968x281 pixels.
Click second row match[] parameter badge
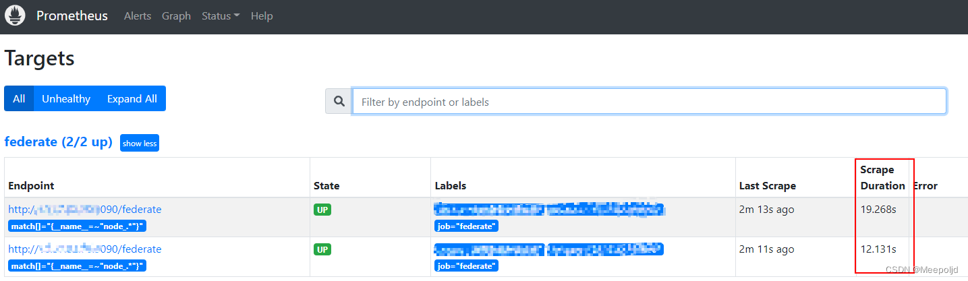click(x=78, y=266)
